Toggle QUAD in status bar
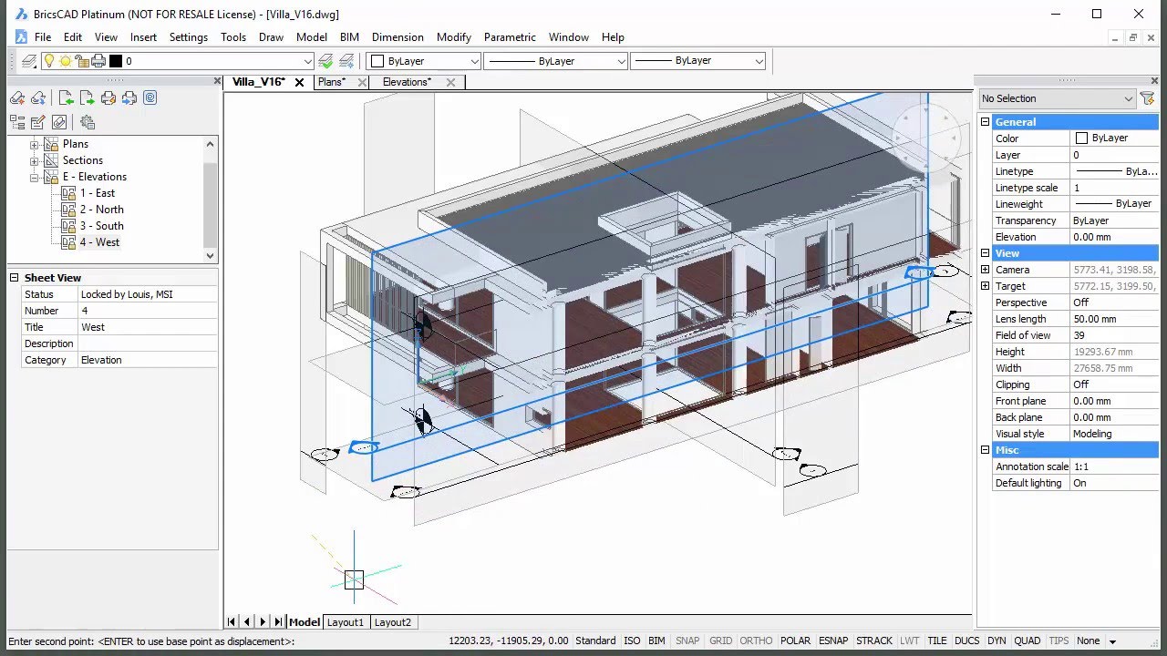Viewport: 1167px width, 656px height. 1028,641
